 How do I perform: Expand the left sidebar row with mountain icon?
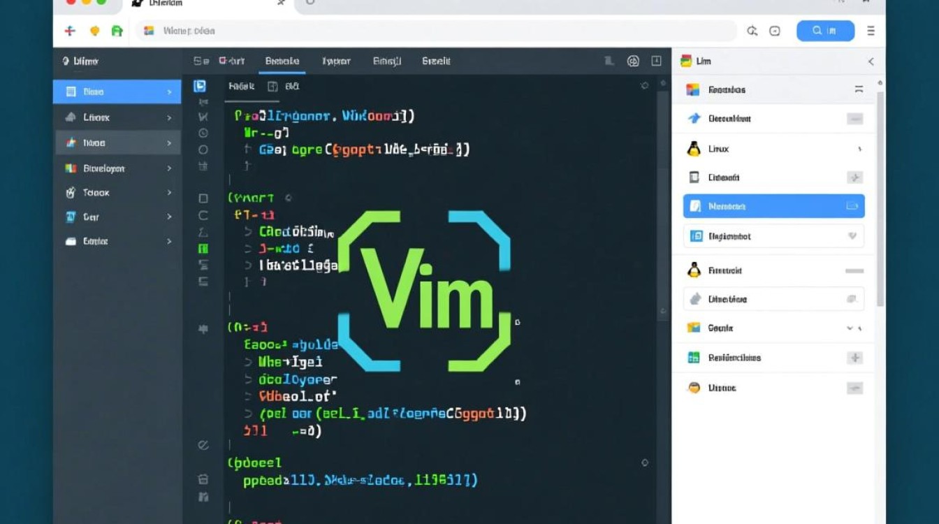pyautogui.click(x=169, y=117)
